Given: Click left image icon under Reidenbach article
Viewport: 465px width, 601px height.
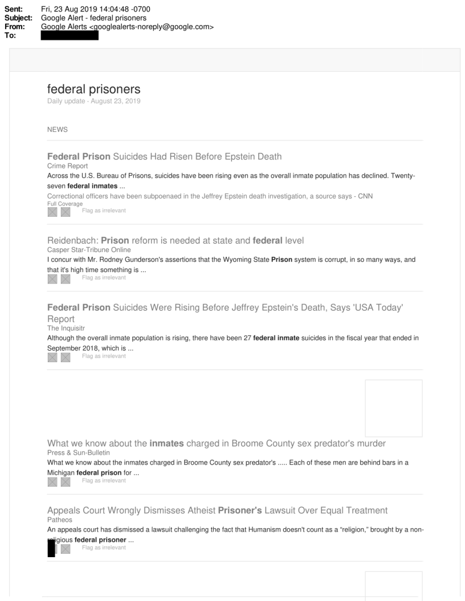Looking at the screenshot, I should (x=52, y=278).
